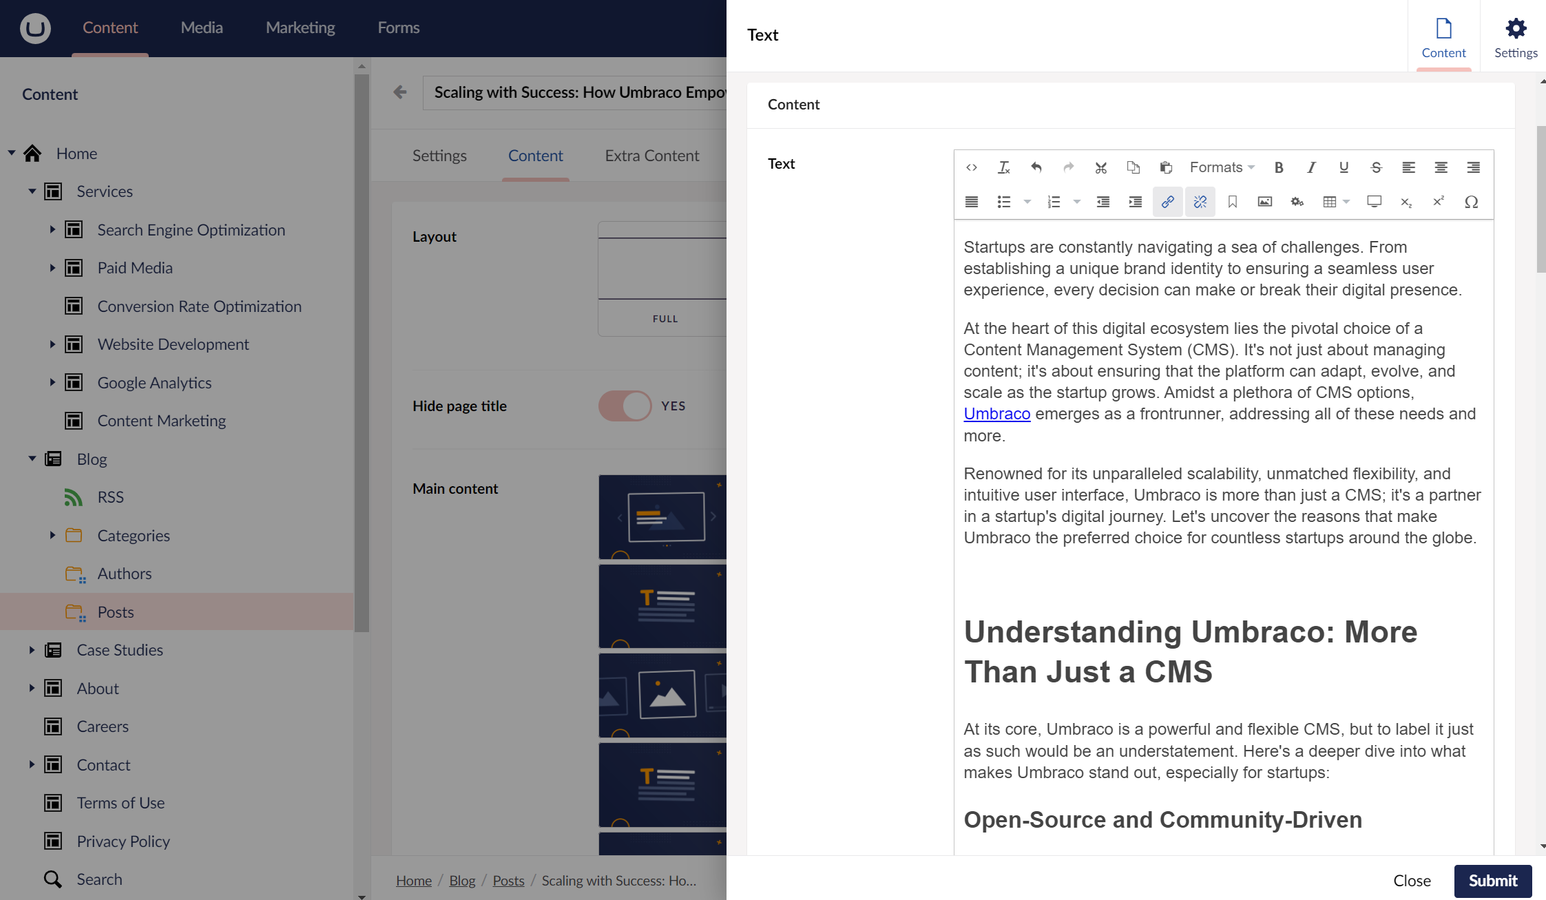Toggle bold formatting in the editor

(1279, 167)
